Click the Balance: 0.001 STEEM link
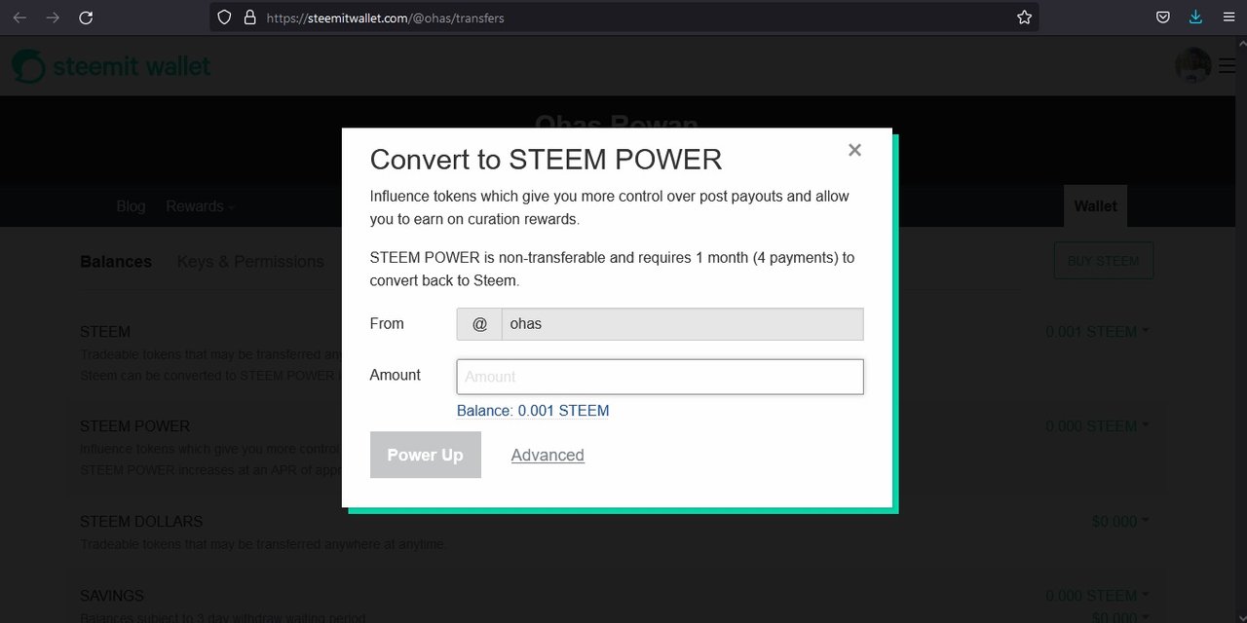 (533, 411)
